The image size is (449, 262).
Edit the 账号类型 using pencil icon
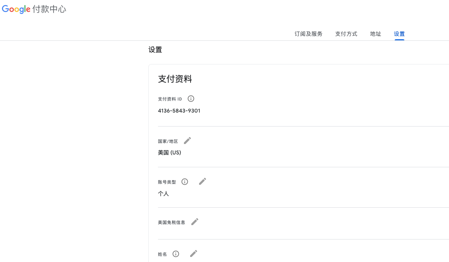tap(203, 181)
